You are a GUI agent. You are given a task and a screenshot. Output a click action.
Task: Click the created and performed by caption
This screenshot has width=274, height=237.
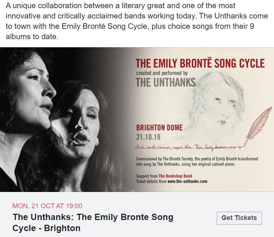pyautogui.click(x=162, y=73)
